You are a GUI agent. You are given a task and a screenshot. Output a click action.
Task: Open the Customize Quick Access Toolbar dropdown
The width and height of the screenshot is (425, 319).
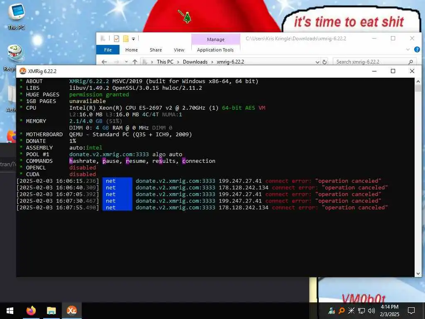click(x=133, y=39)
